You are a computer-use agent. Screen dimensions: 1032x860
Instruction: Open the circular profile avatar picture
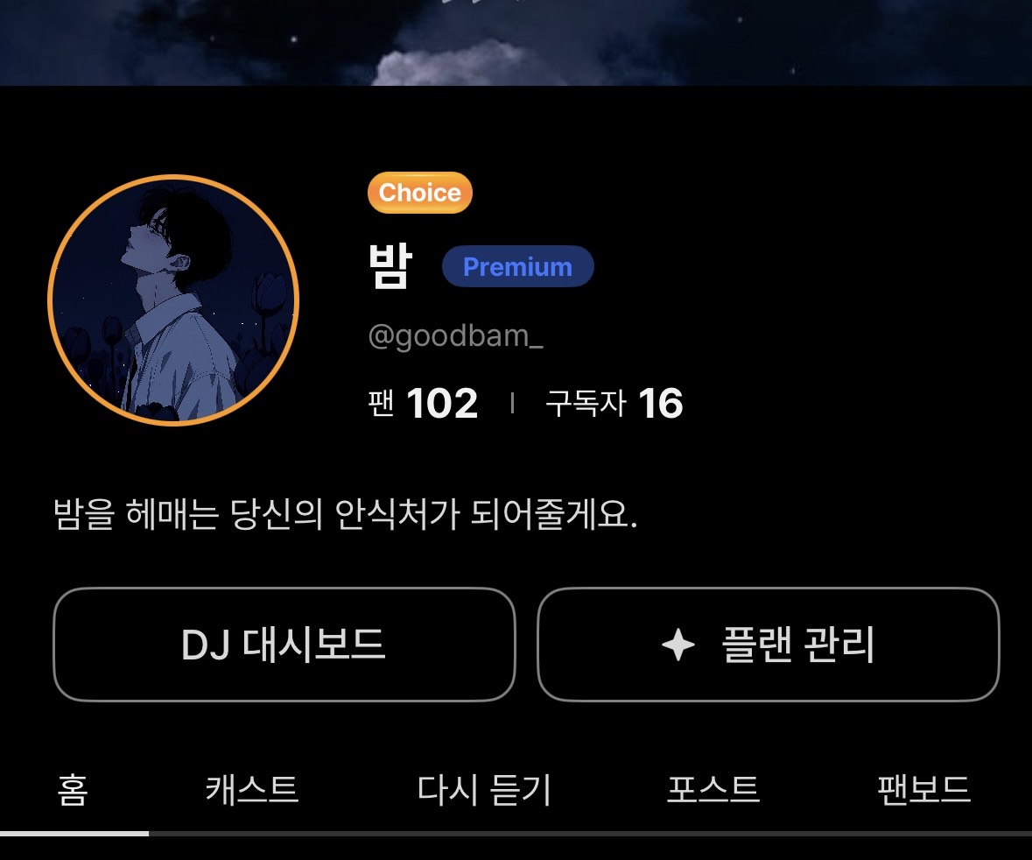(173, 300)
